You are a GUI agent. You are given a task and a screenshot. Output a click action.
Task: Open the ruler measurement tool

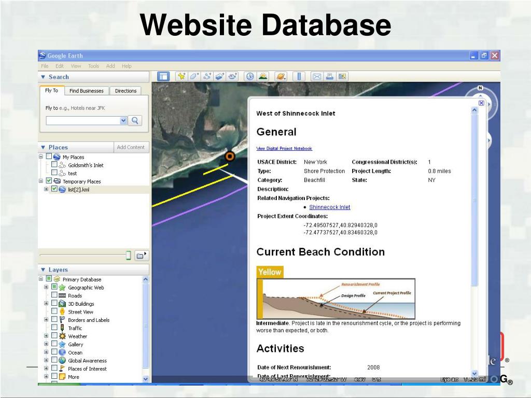(299, 77)
